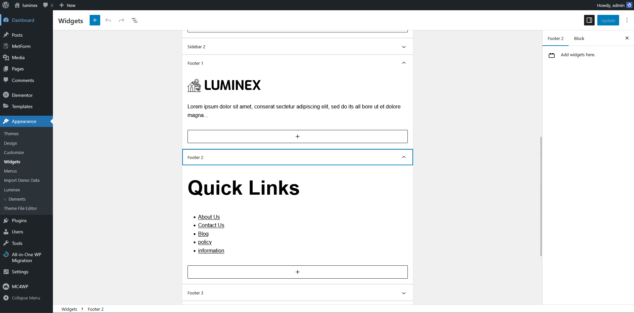Click the Widgets breadcrumb in footer
Viewport: 634px width, 313px height.
[x=69, y=309]
